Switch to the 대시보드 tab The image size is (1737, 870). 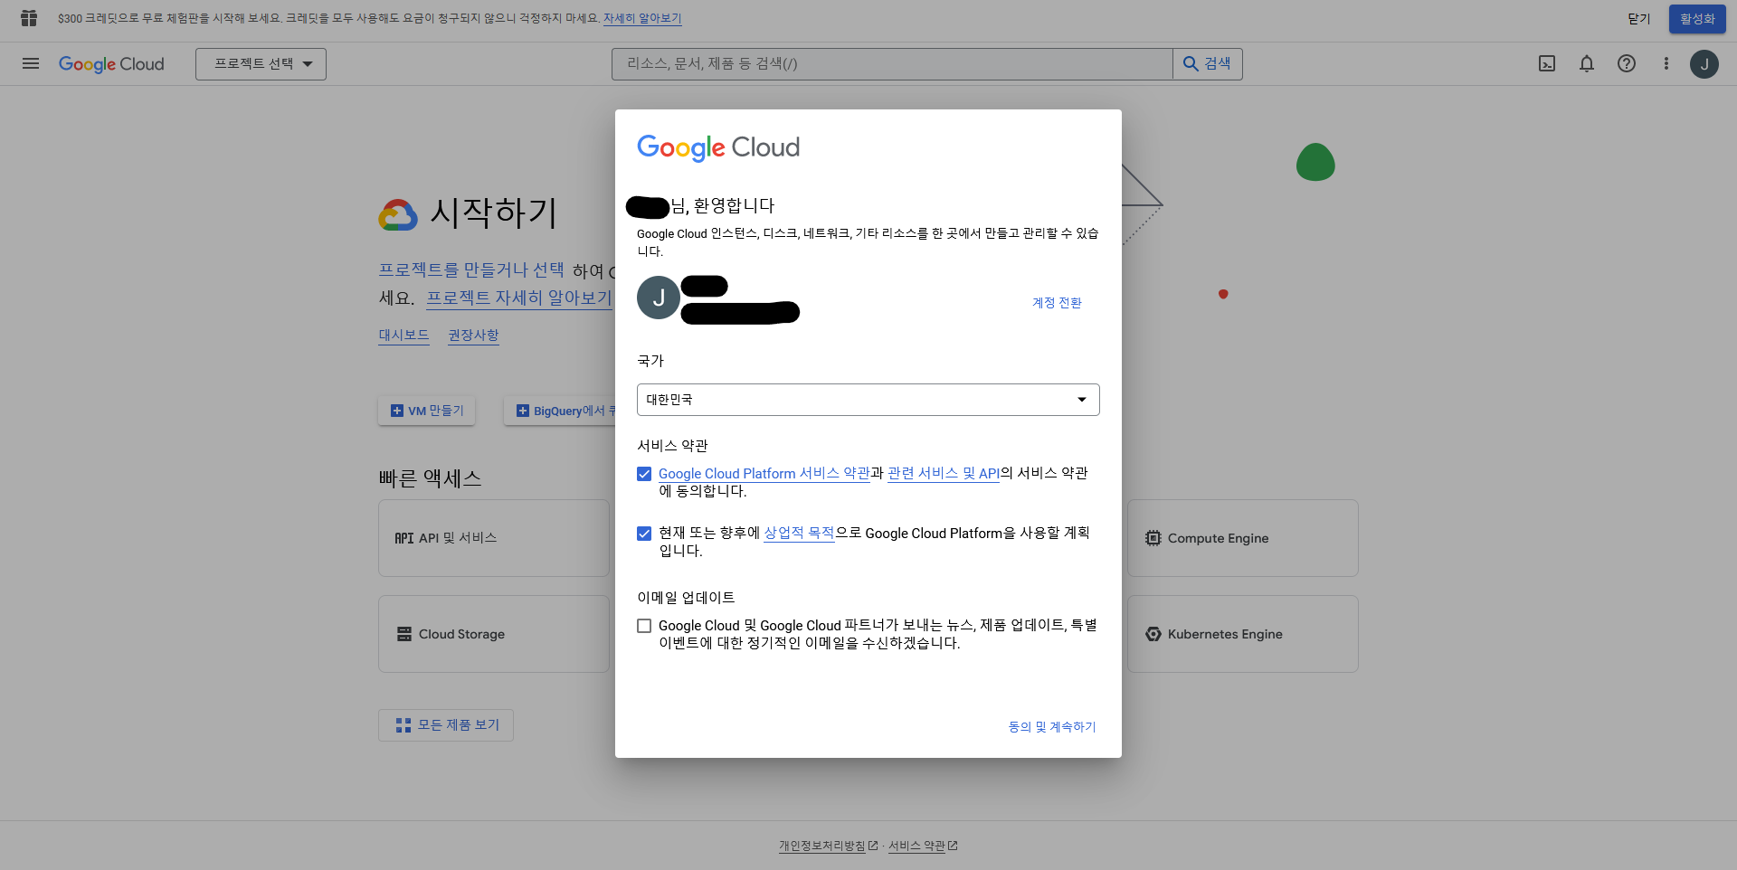click(403, 336)
